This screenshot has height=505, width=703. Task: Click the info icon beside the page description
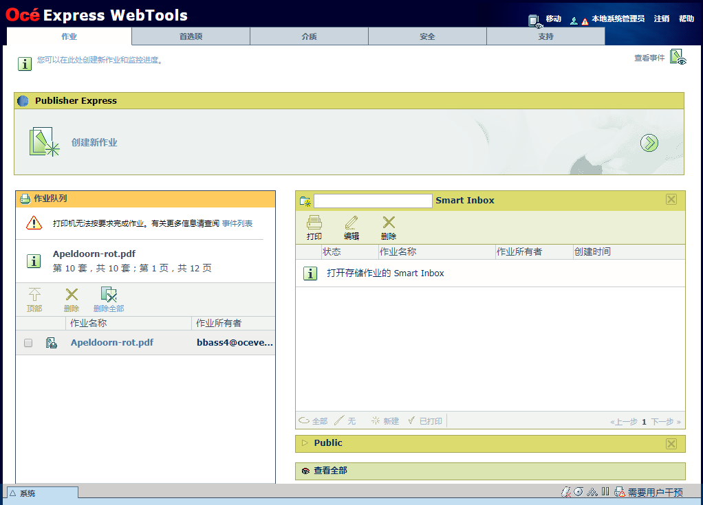click(x=25, y=64)
